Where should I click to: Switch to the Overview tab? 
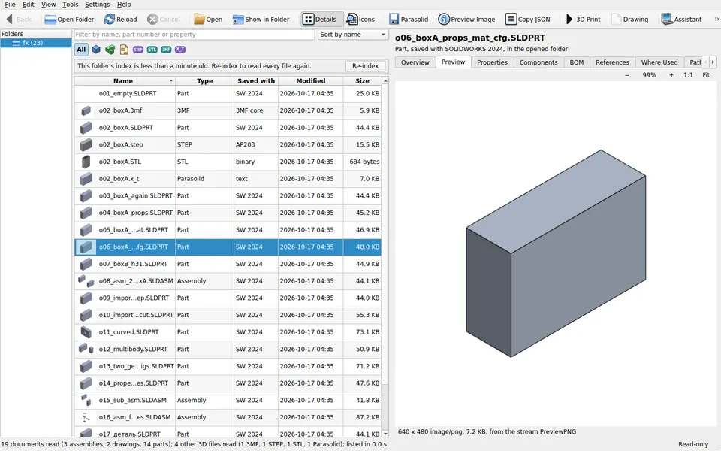tap(415, 62)
